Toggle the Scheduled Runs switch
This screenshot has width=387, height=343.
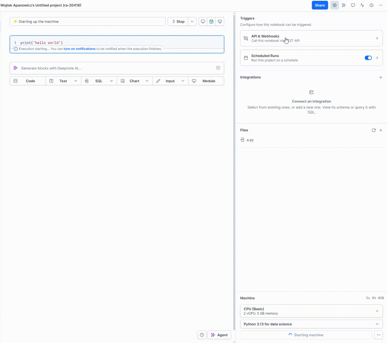tap(368, 58)
